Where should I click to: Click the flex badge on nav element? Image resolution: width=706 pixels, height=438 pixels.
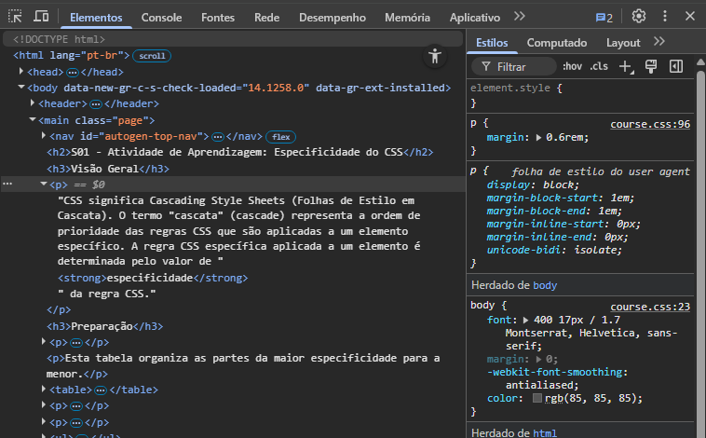[x=281, y=137]
